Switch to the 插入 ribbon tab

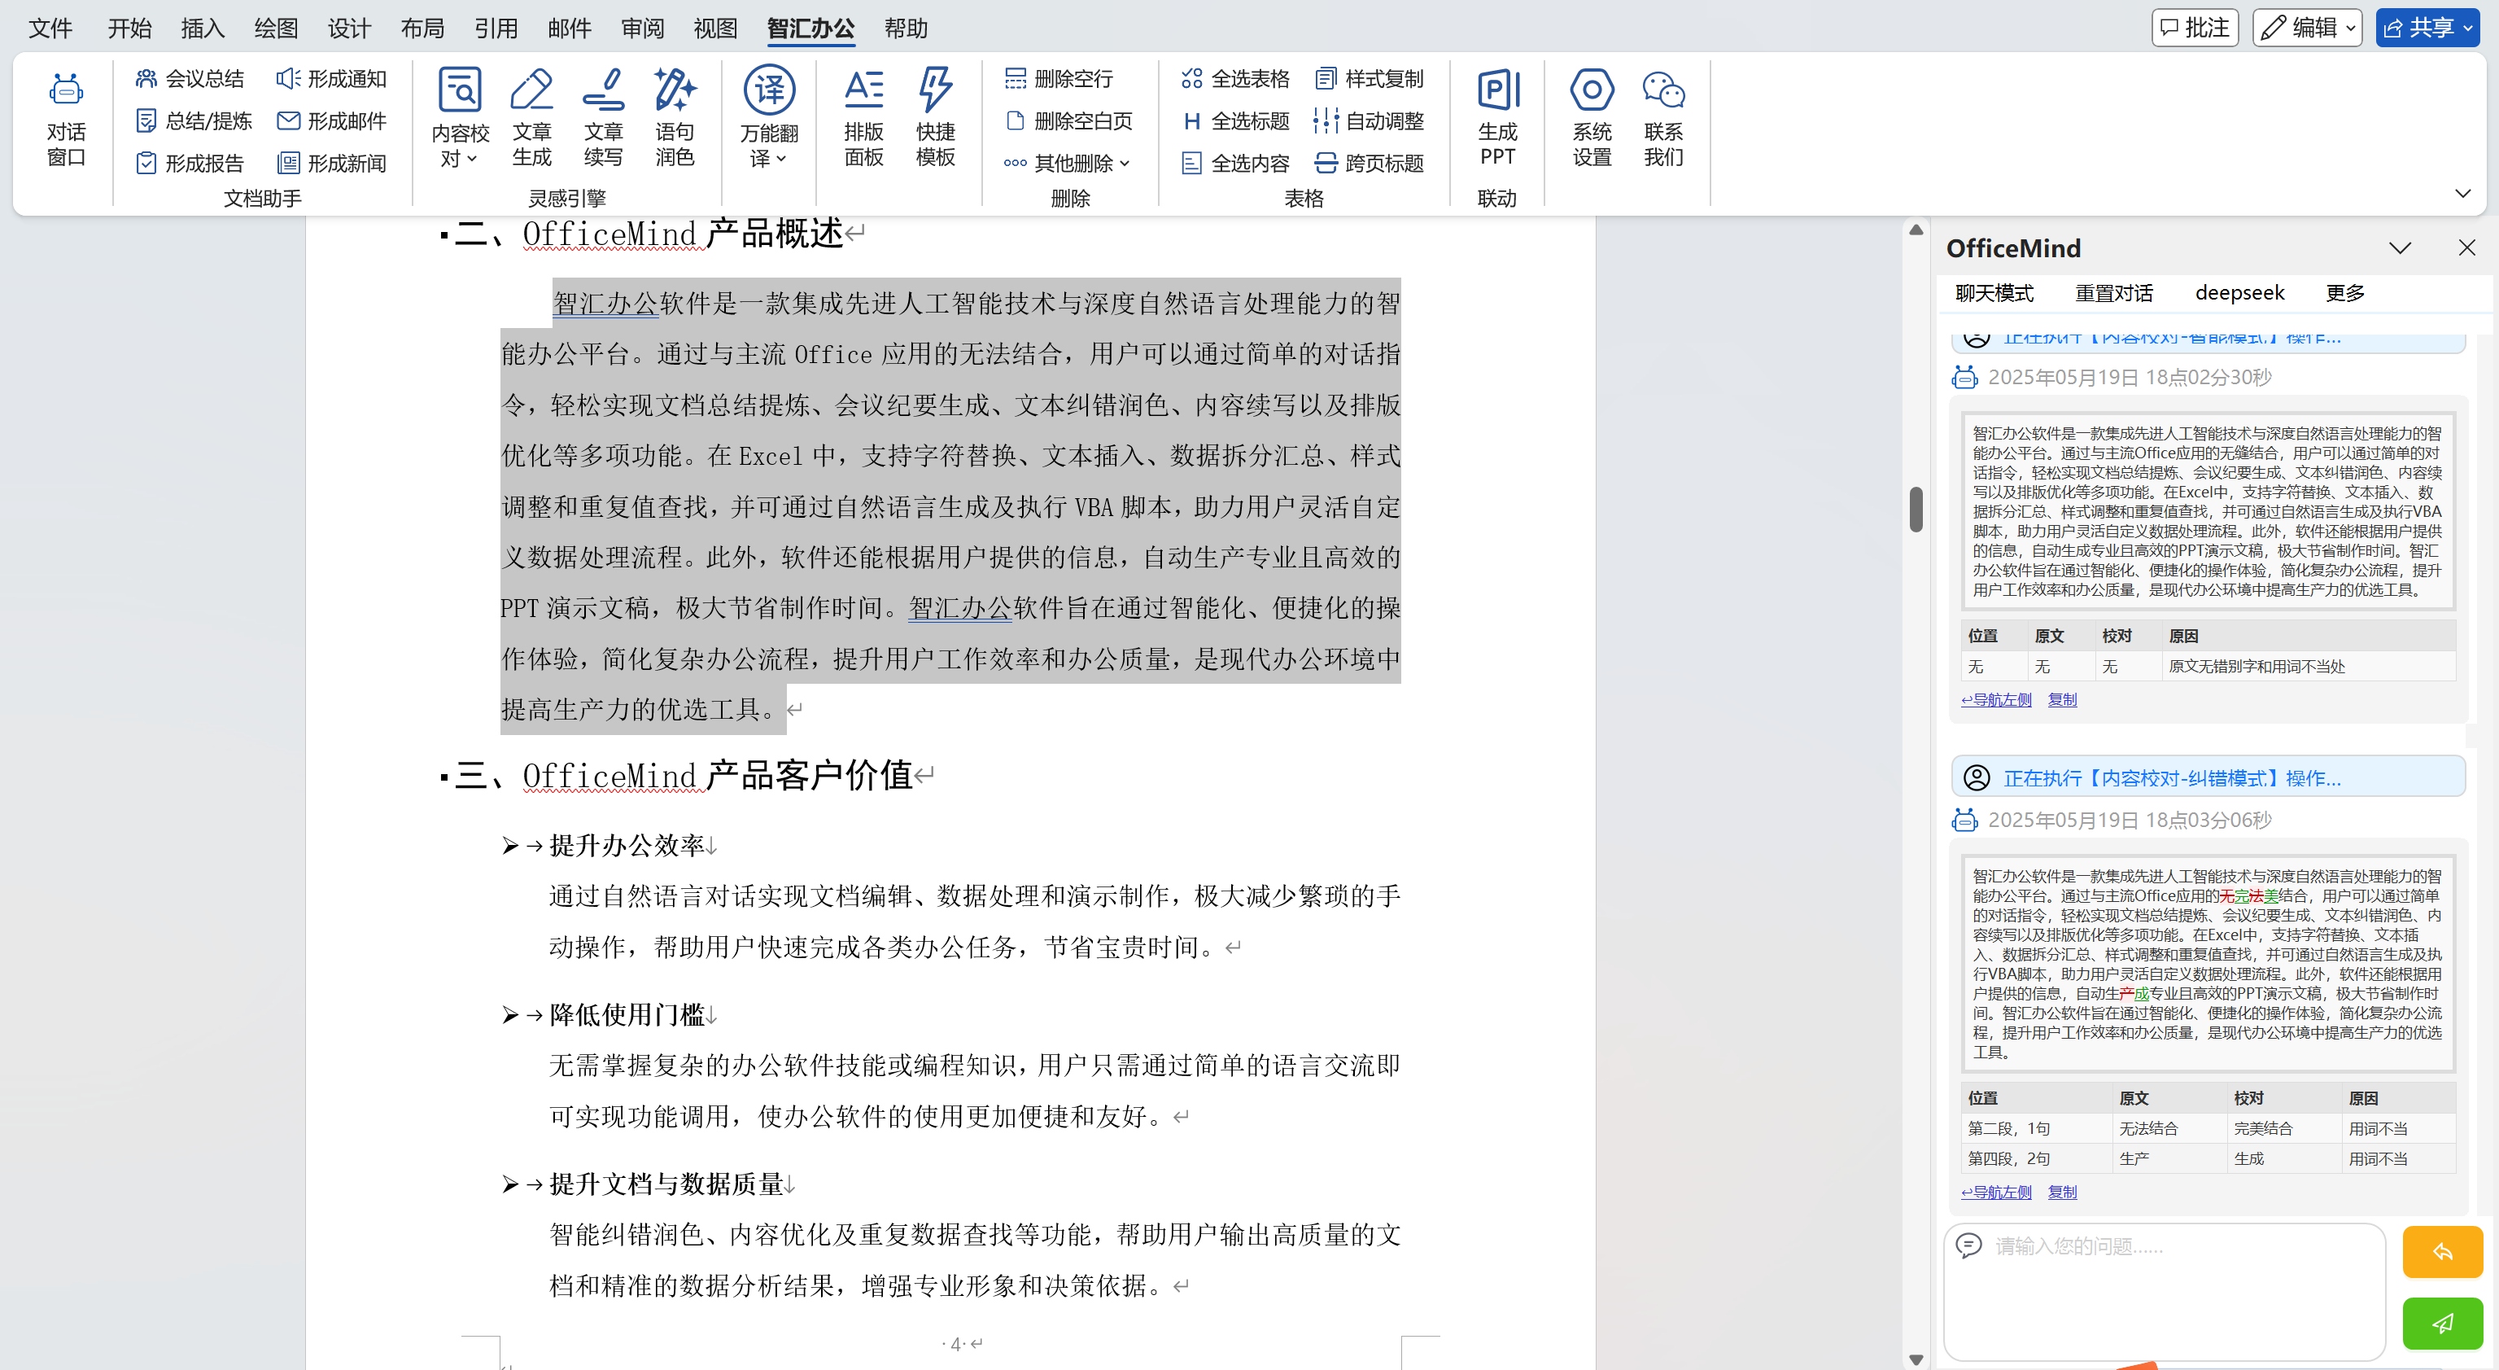203,28
